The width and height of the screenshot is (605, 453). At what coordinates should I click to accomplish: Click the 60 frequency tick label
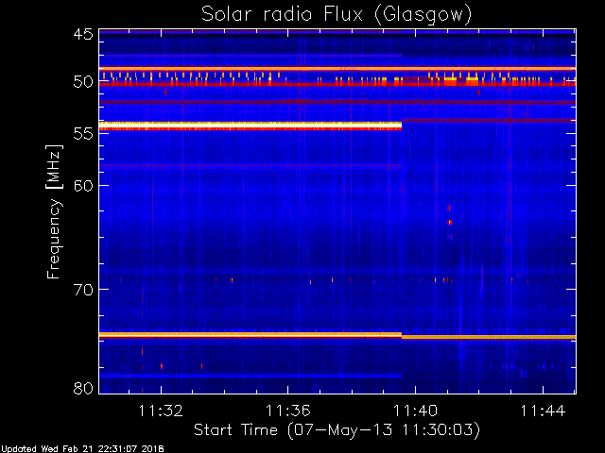tap(83, 185)
